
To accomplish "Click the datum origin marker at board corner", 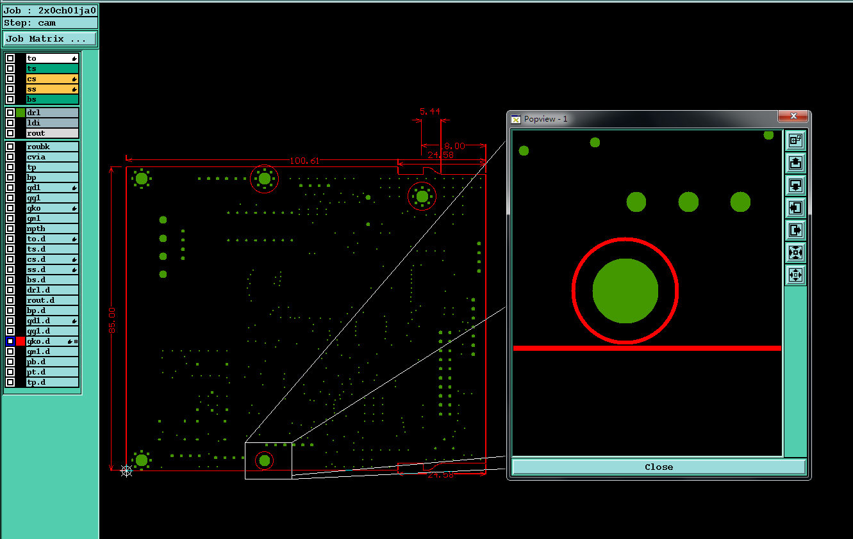I will click(x=126, y=471).
